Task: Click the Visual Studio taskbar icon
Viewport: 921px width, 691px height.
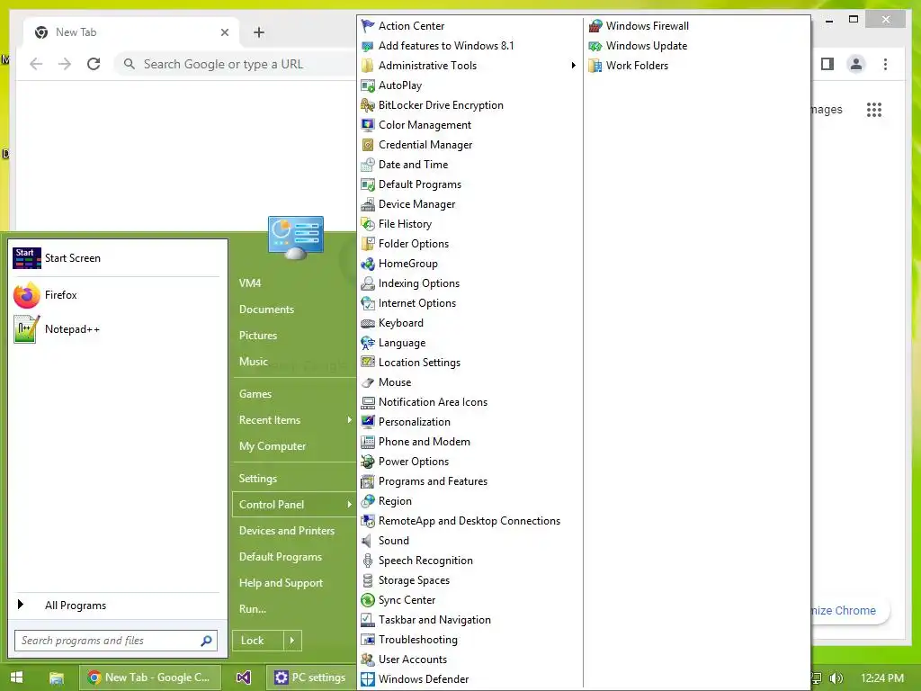Action: [x=243, y=678]
